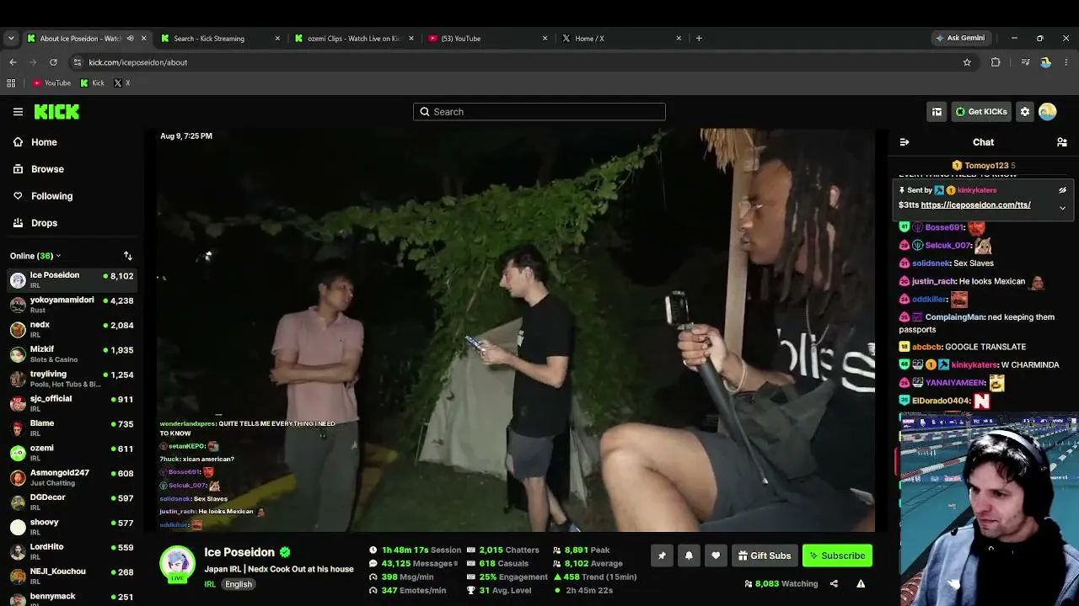Sort the online channels list
This screenshot has height=606, width=1079.
coord(128,256)
